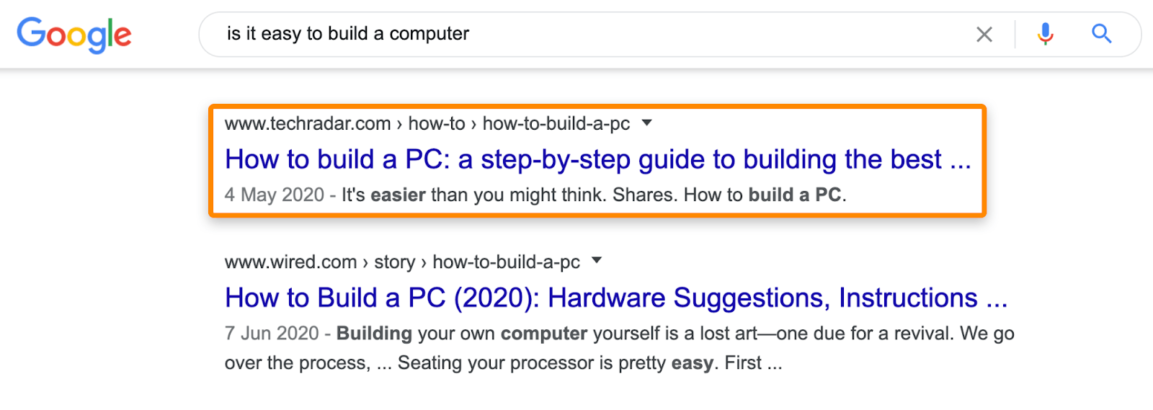Image resolution: width=1153 pixels, height=410 pixels.
Task: Click the Google logo
Action: pos(74,35)
